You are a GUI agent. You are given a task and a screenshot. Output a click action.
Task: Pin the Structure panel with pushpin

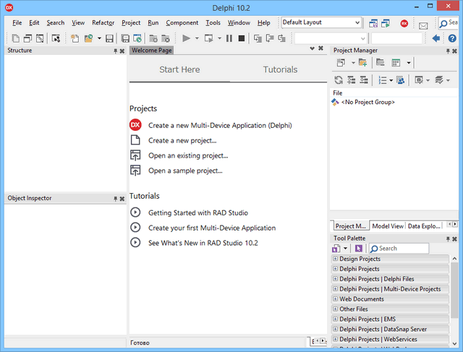coord(115,51)
